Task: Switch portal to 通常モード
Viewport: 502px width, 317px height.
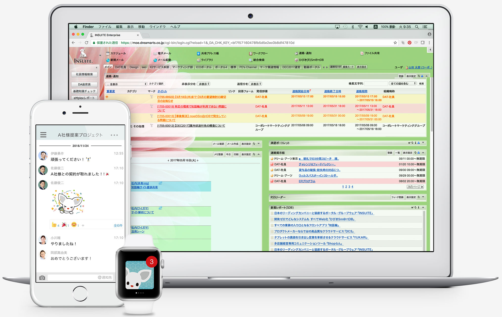Action: coord(335,67)
